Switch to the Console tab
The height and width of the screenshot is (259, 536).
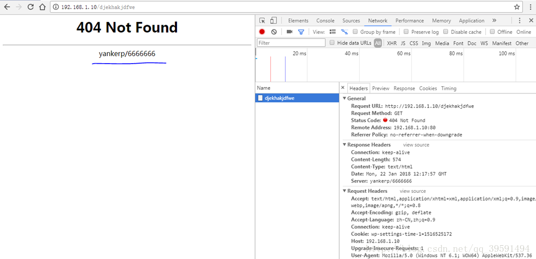pyautogui.click(x=325, y=21)
